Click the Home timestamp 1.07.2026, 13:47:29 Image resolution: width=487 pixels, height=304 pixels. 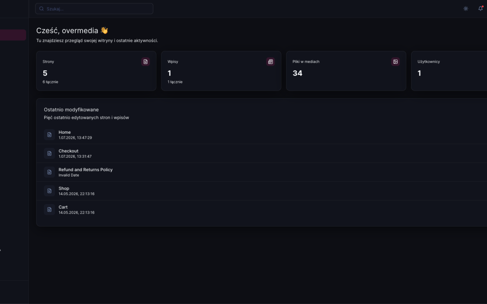tap(75, 138)
